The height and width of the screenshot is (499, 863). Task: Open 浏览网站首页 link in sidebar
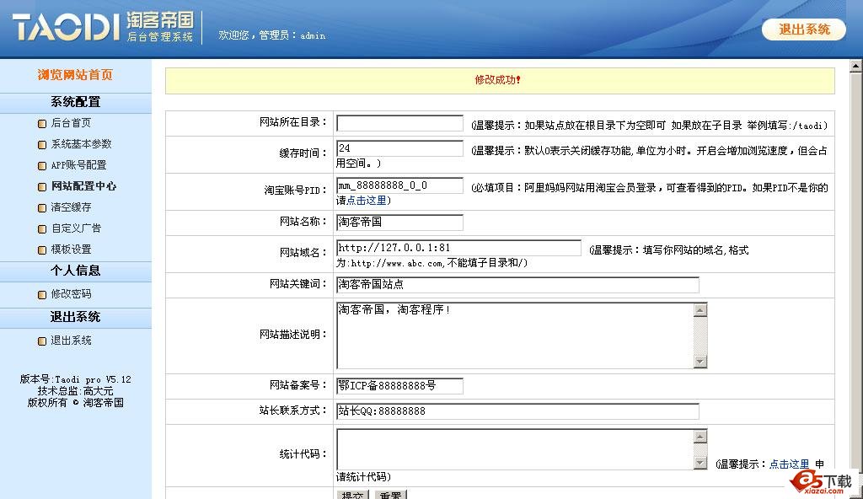coord(75,75)
